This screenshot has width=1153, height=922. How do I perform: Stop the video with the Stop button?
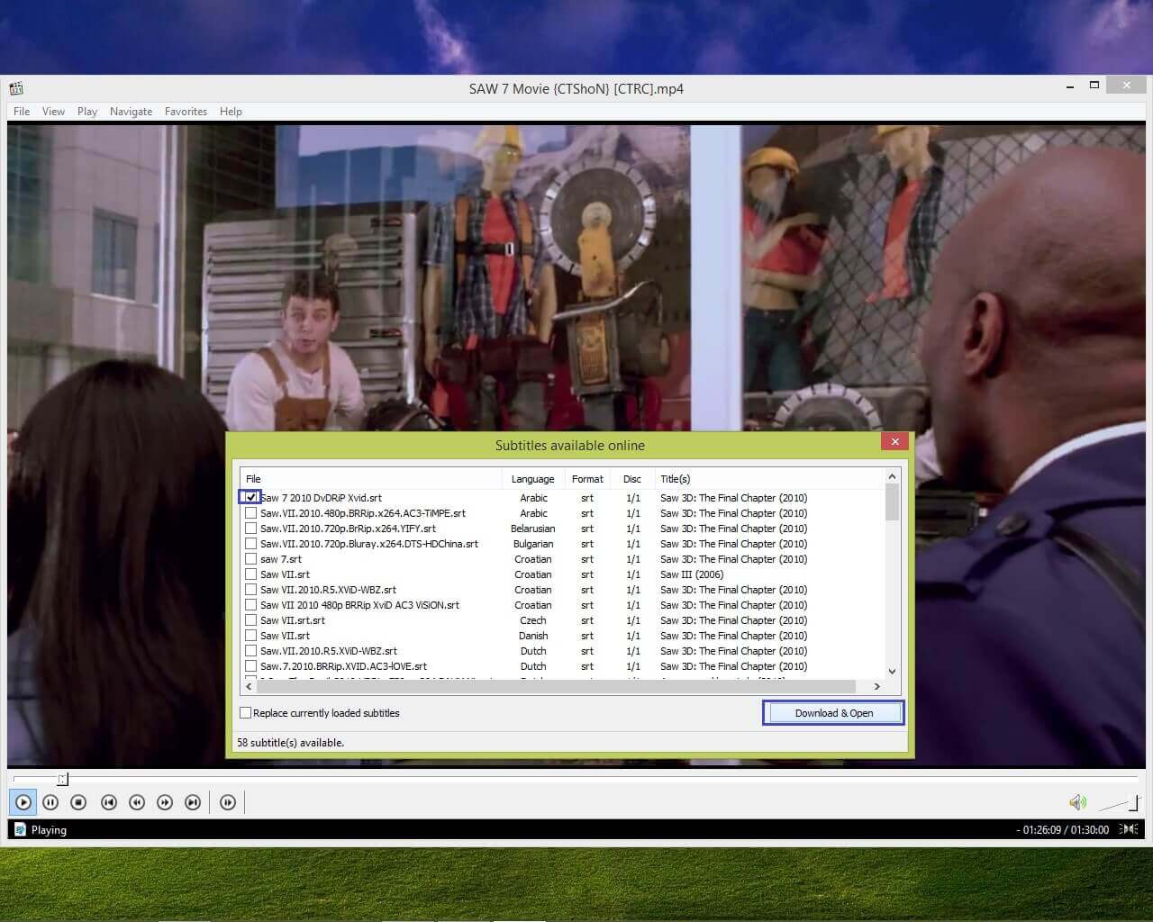[x=78, y=802]
